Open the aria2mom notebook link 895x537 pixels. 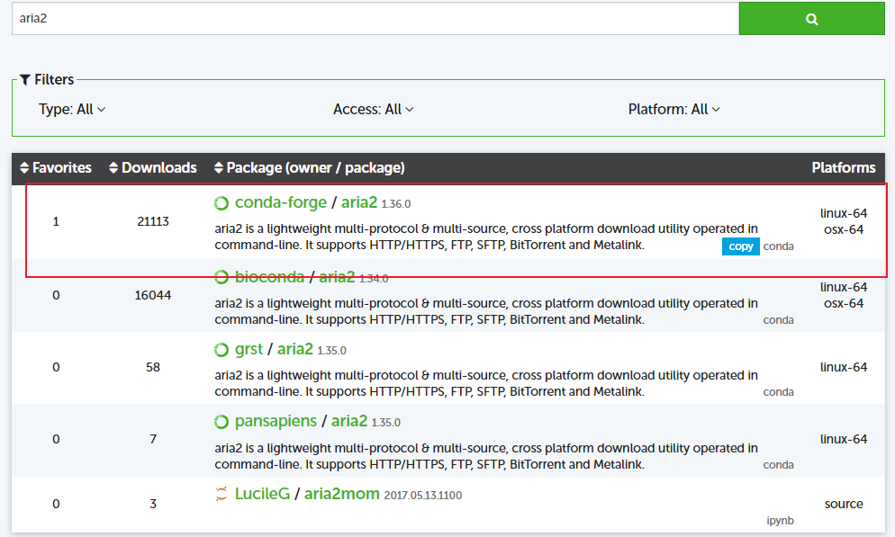pyautogui.click(x=342, y=494)
